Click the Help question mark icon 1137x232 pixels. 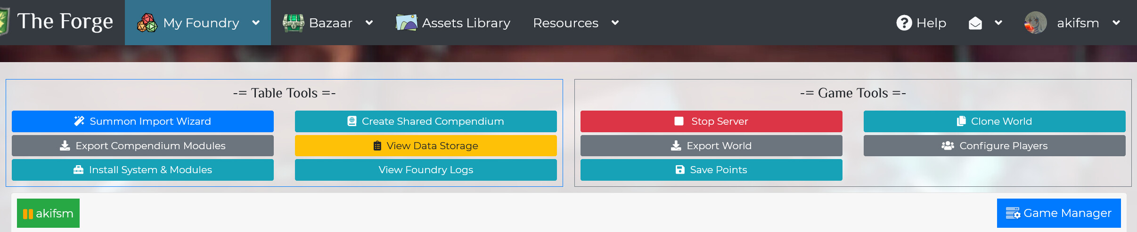[x=904, y=23]
